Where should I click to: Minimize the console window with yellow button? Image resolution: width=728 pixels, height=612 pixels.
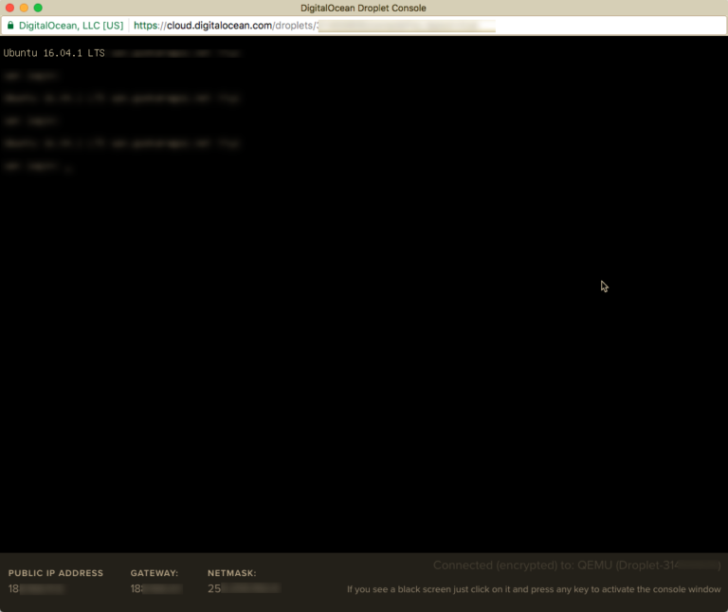coord(24,8)
